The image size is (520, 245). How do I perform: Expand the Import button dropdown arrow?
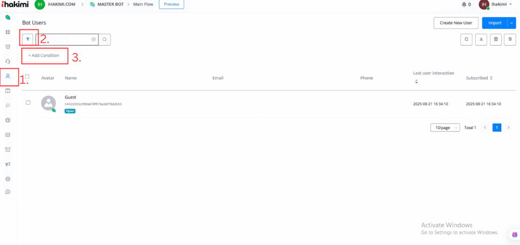click(512, 23)
